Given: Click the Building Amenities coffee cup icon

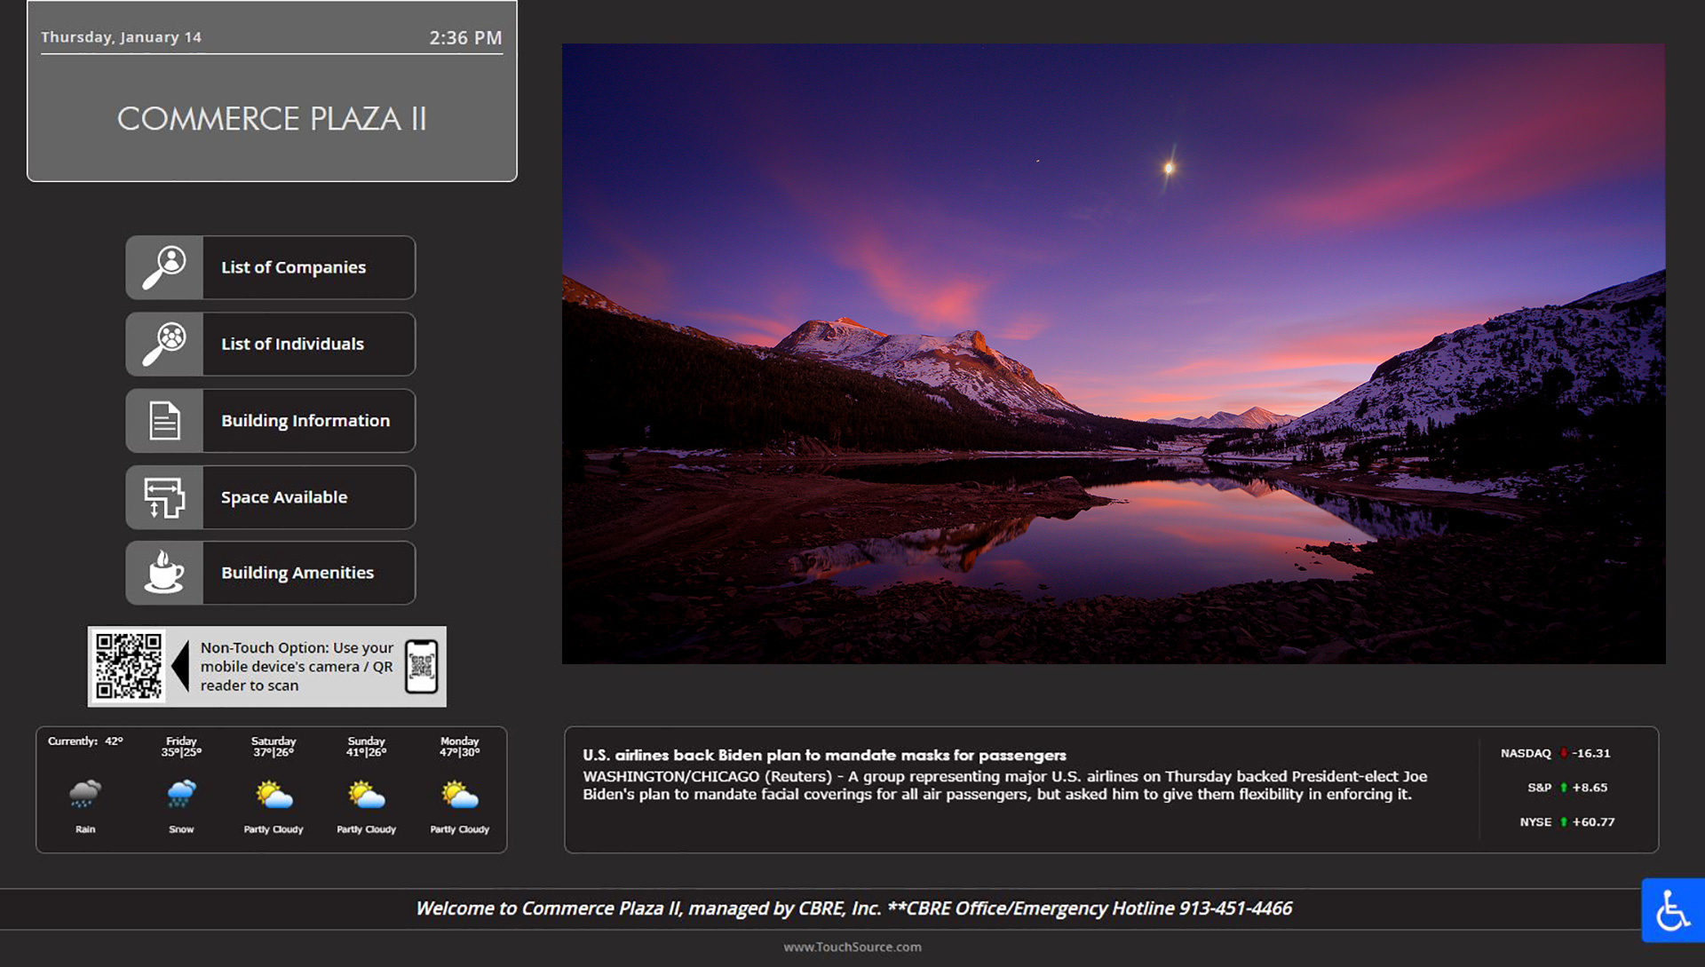Looking at the screenshot, I should pyautogui.click(x=164, y=573).
